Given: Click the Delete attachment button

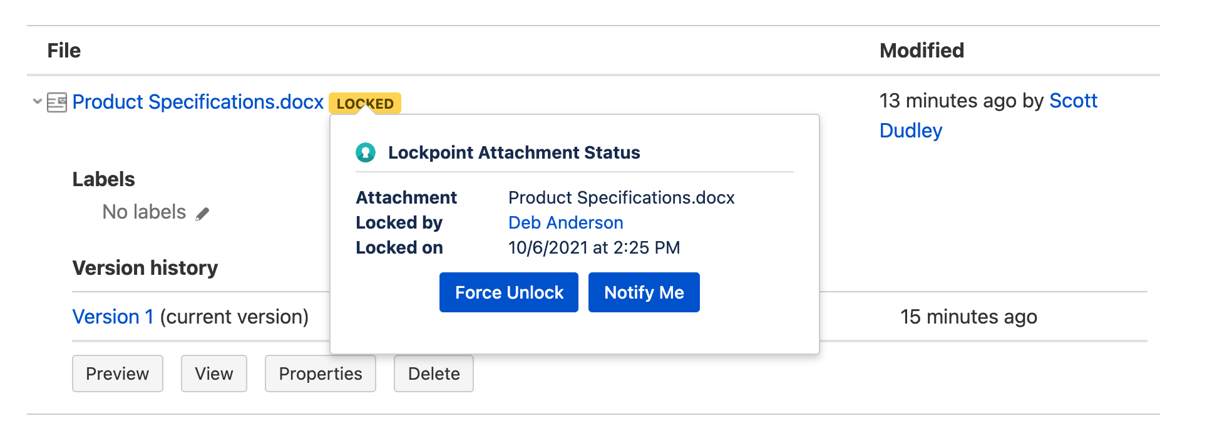Looking at the screenshot, I should (434, 374).
